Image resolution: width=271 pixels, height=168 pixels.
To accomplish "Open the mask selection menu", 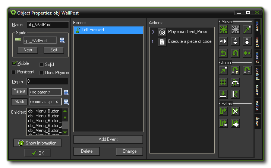I will (66, 102).
